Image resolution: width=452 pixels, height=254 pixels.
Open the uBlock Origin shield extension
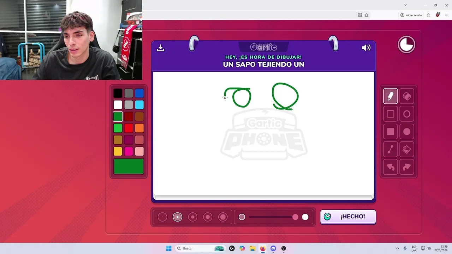click(438, 15)
